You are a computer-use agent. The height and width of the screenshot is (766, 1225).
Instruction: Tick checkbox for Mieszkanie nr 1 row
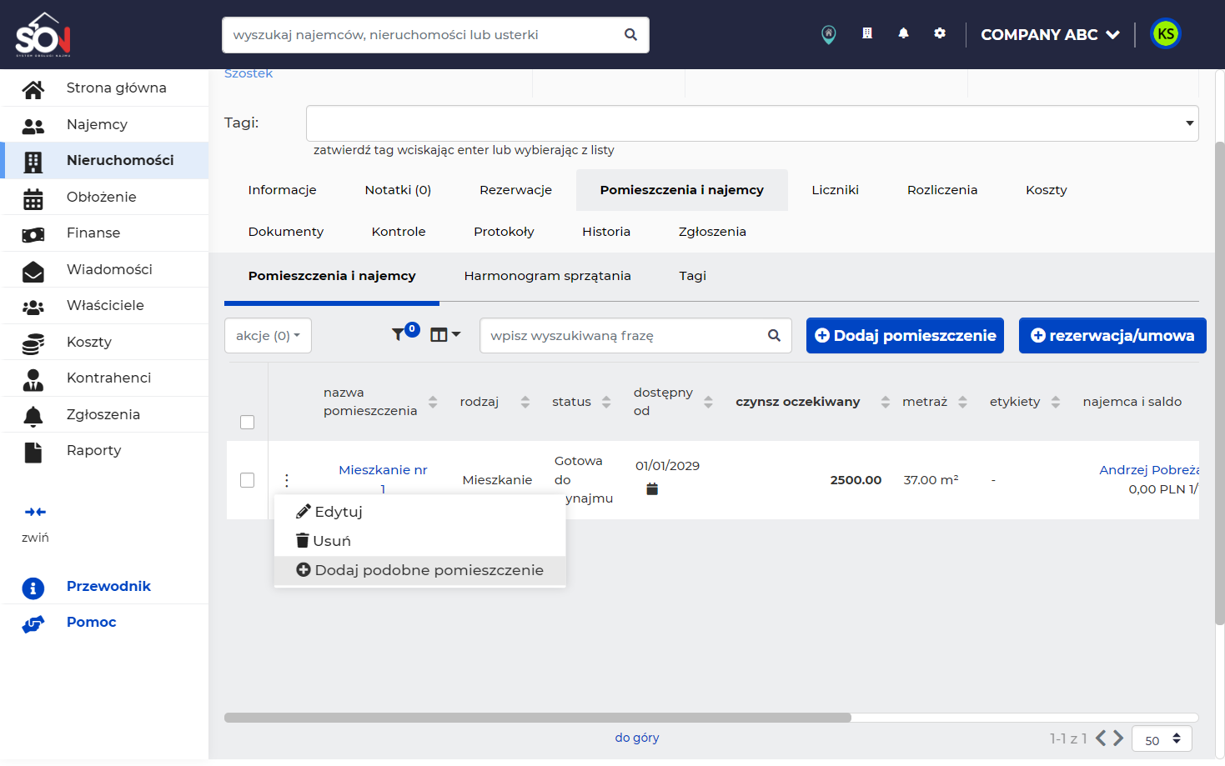point(247,480)
